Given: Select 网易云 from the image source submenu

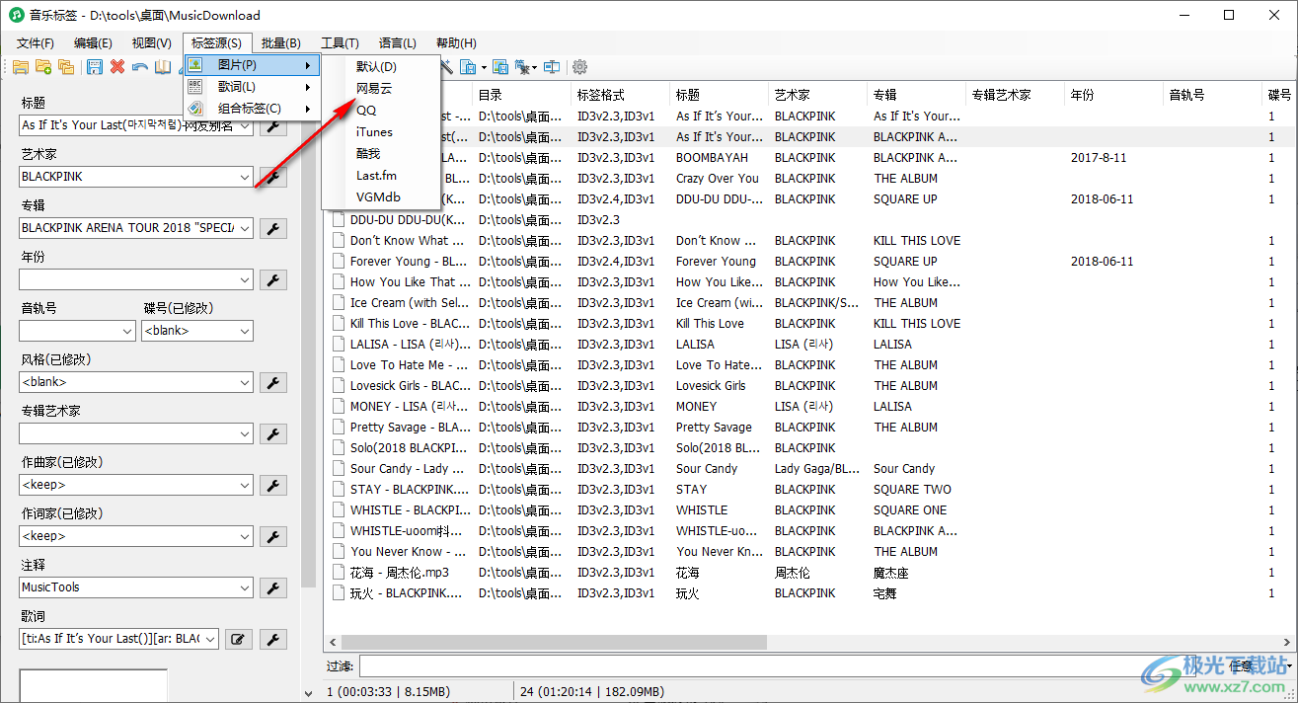Looking at the screenshot, I should click(x=374, y=88).
